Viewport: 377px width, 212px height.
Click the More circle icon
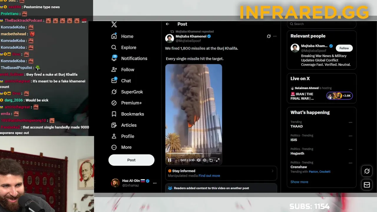coord(114,147)
